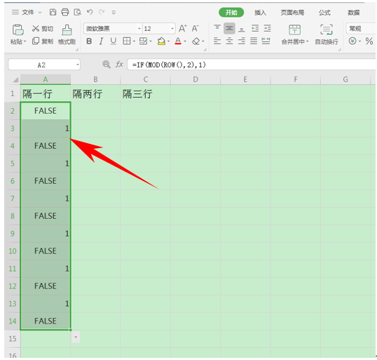This screenshot has height=360, width=377.
Task: Open the AutoFill options button below column A
Action: point(76,338)
